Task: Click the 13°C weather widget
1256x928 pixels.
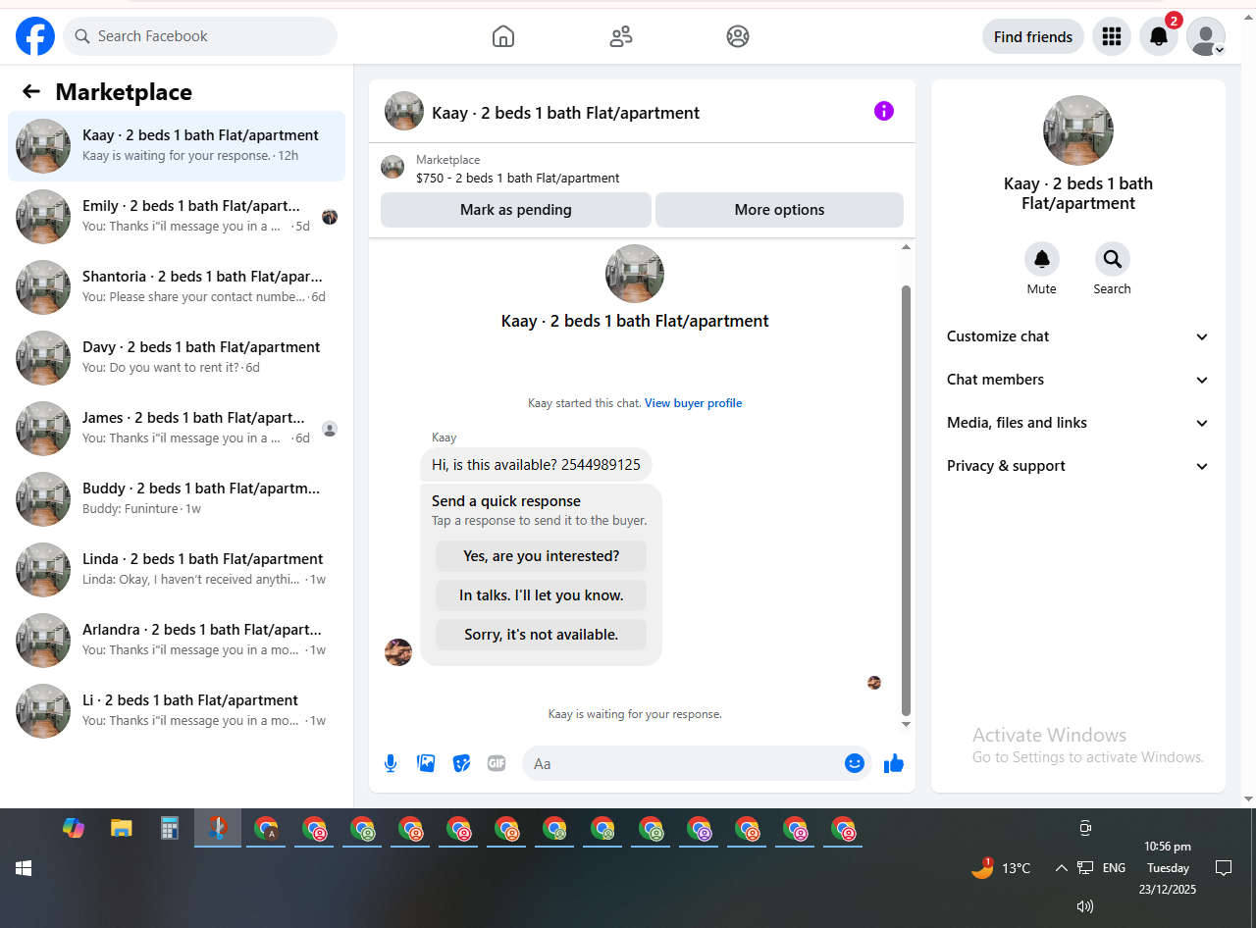Action: point(1001,868)
